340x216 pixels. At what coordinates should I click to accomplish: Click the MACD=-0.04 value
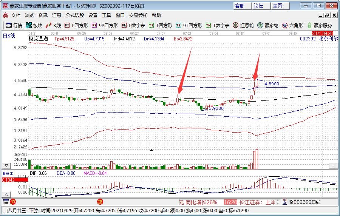click(x=95, y=173)
